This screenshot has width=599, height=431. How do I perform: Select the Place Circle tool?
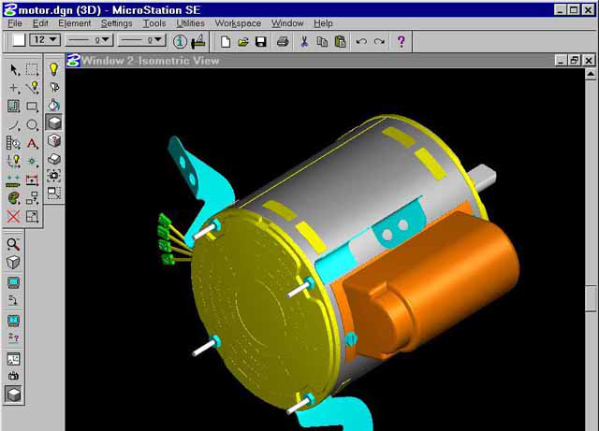click(x=32, y=125)
